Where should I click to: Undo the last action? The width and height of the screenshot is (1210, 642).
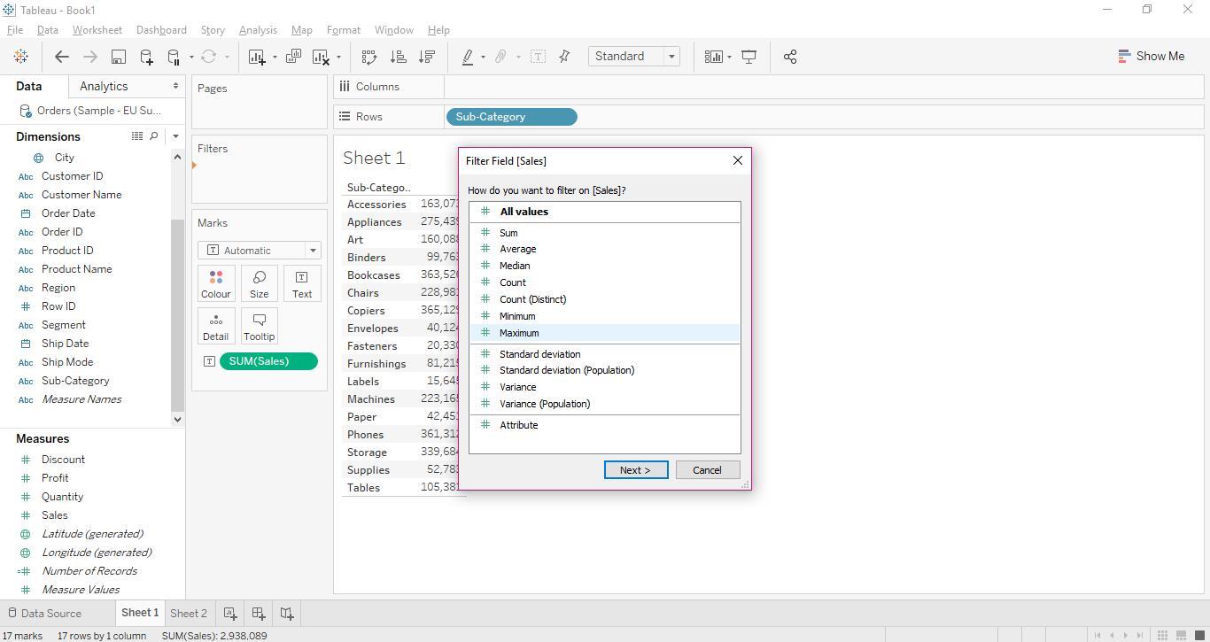61,56
